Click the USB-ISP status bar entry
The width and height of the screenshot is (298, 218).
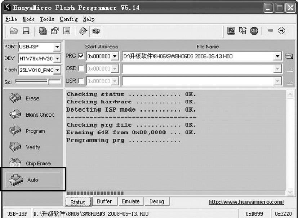pyautogui.click(x=17, y=214)
